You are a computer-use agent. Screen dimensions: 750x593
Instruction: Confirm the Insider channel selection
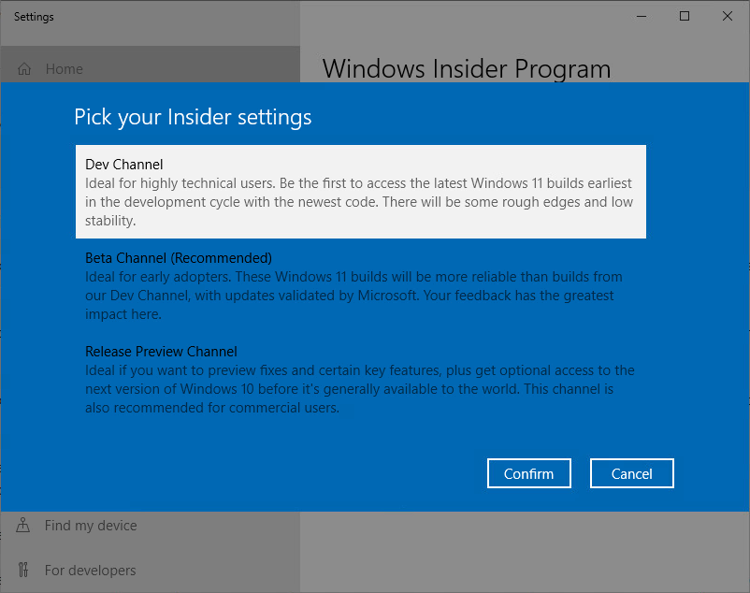point(529,473)
